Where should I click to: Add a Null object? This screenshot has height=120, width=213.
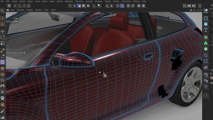tap(206, 11)
